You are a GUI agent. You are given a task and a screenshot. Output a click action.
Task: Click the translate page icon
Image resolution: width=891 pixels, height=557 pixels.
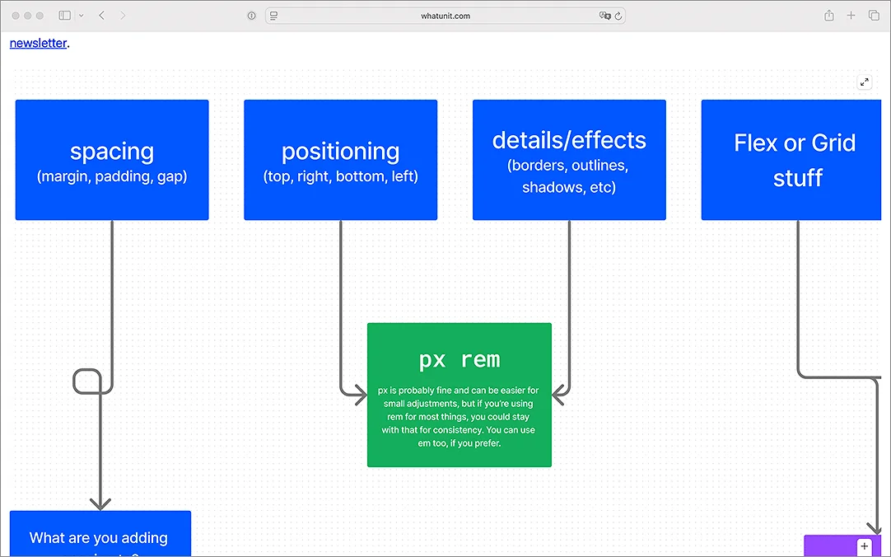click(604, 16)
